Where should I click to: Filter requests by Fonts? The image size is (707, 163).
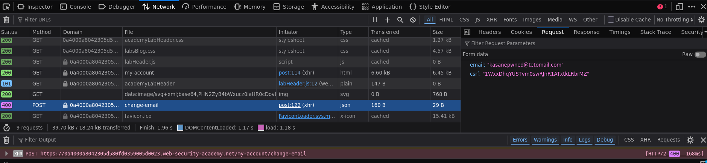510,20
